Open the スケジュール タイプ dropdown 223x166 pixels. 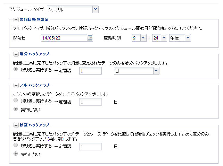[x=96, y=9]
